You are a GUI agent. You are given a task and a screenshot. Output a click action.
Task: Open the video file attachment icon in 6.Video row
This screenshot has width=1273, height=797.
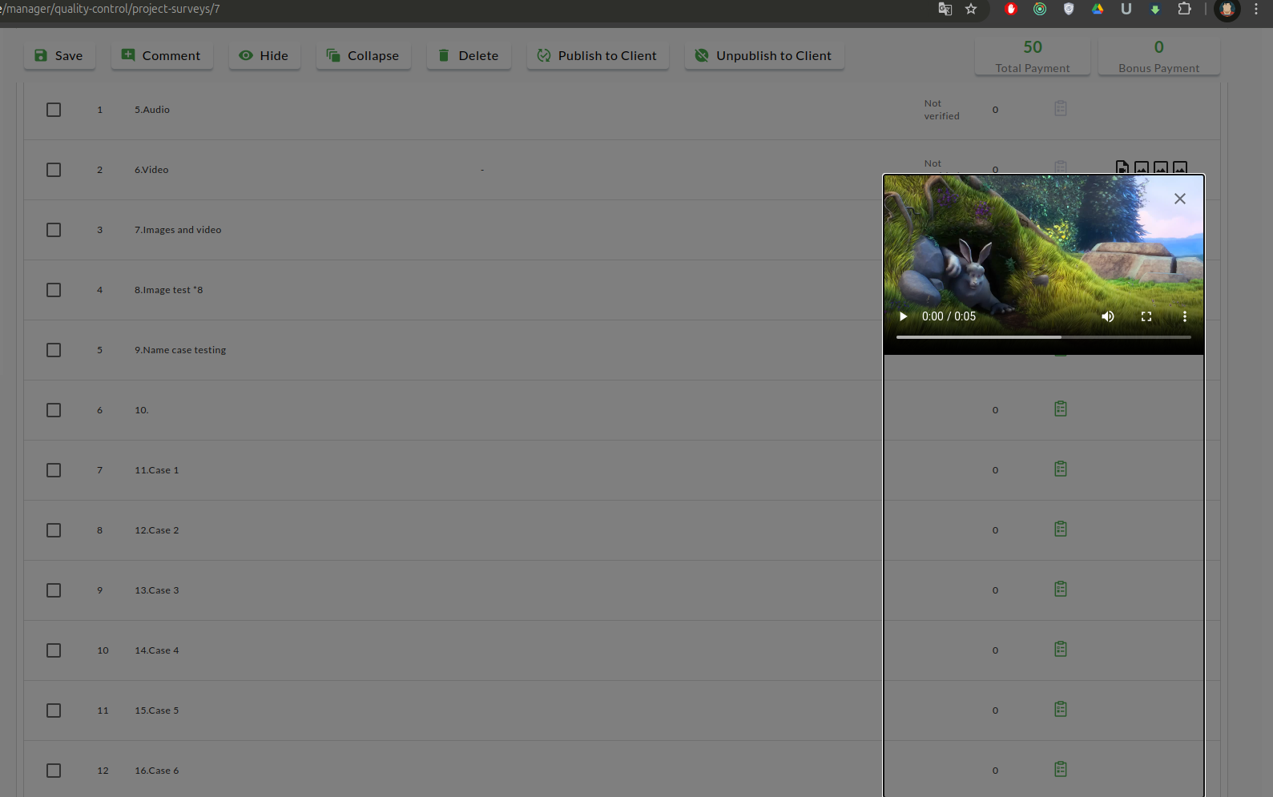pyautogui.click(x=1122, y=167)
